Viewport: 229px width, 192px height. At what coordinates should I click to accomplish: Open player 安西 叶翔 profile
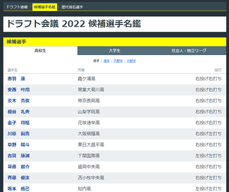point(19,90)
